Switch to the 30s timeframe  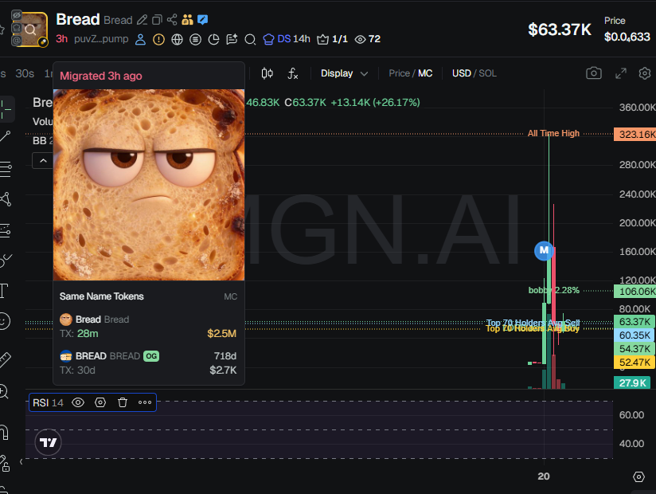pos(26,73)
